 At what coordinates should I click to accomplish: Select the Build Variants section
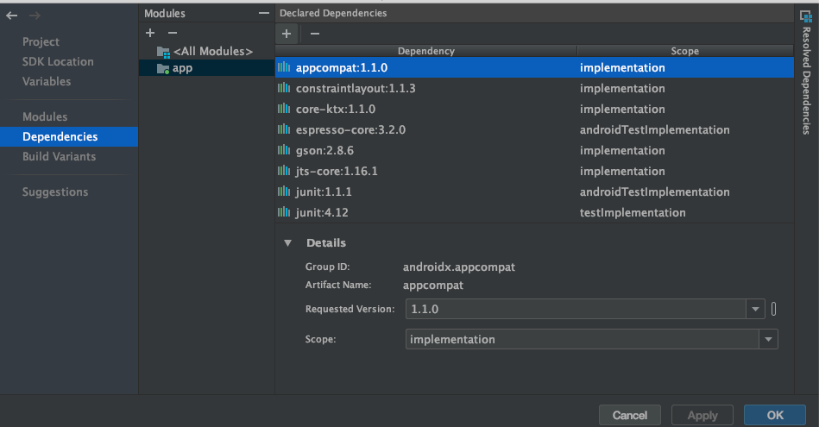[59, 156]
